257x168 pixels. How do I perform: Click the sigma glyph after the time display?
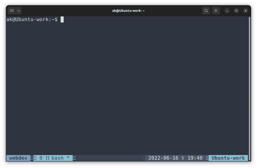coord(207,158)
